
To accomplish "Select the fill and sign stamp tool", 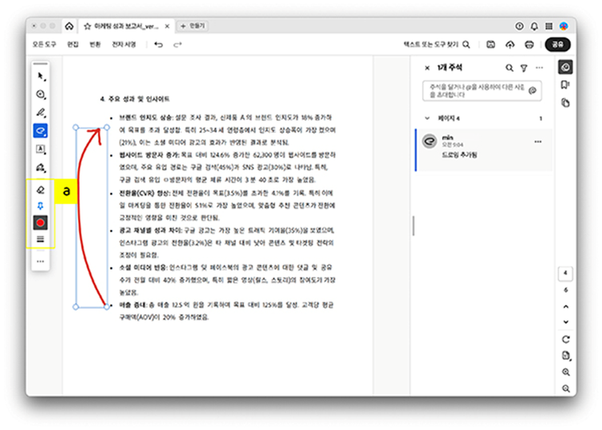I will (x=41, y=167).
